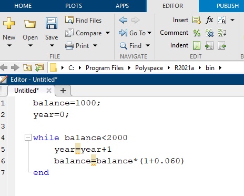Click the Decrease Indent icon
The image size is (244, 196).
pyautogui.click(x=222, y=46)
